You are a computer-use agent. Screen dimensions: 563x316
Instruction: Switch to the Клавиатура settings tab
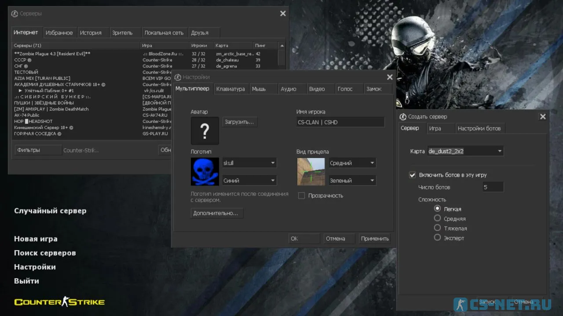coord(230,89)
